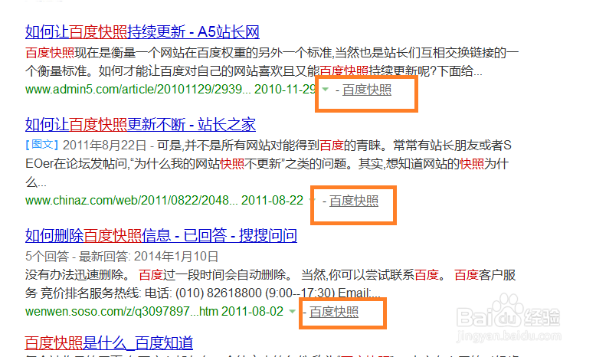Open 百度快照 link for the wenwen.soso.com result

[334, 312]
